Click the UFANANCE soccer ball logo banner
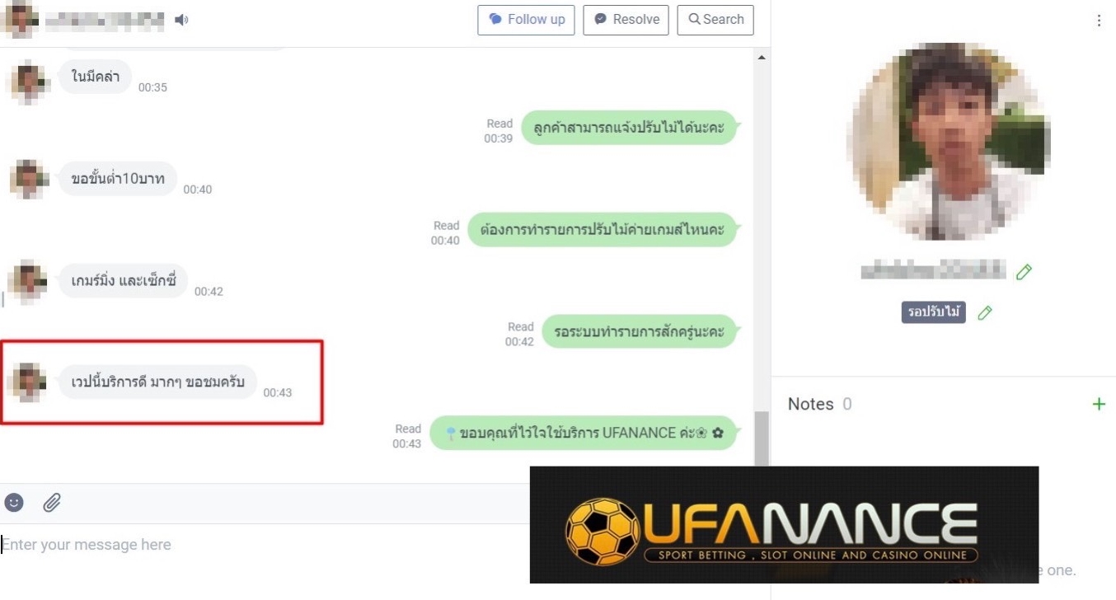This screenshot has width=1116, height=600. pyautogui.click(x=784, y=525)
